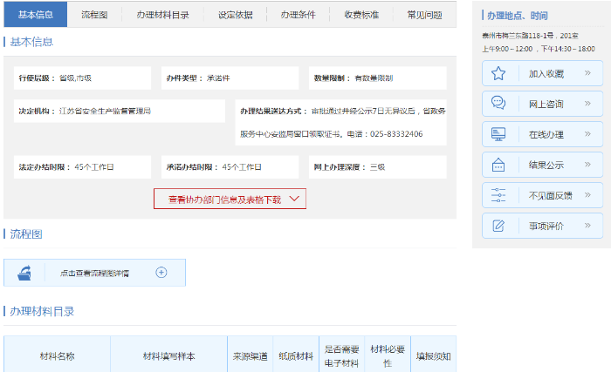Click the pencil icon for 事项评价

coord(498,226)
